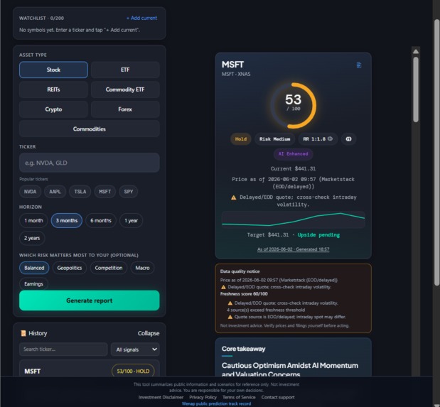Screen dimensions: 440x407
Task: Select the Macro risk option
Action: pos(142,268)
